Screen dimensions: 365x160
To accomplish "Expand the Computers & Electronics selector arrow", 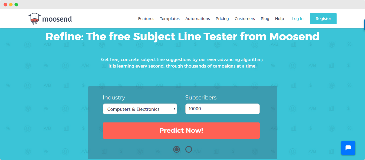I will tap(174, 109).
